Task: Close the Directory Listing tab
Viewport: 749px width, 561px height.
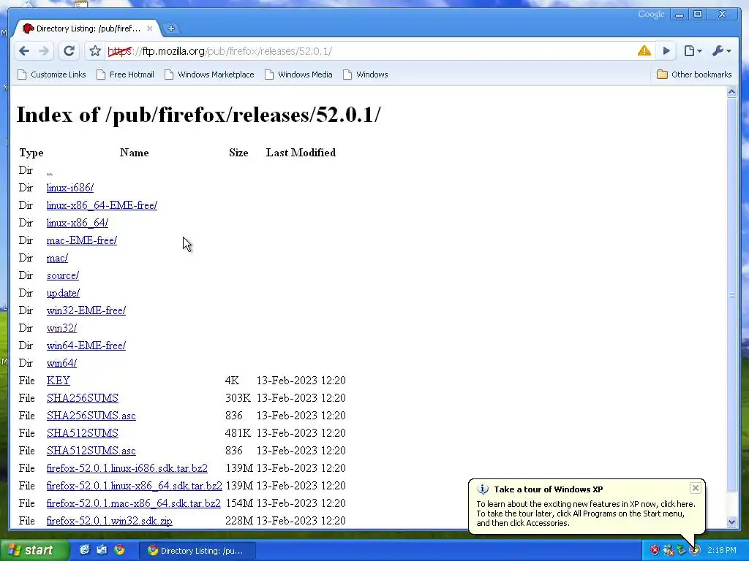Action: [149, 28]
